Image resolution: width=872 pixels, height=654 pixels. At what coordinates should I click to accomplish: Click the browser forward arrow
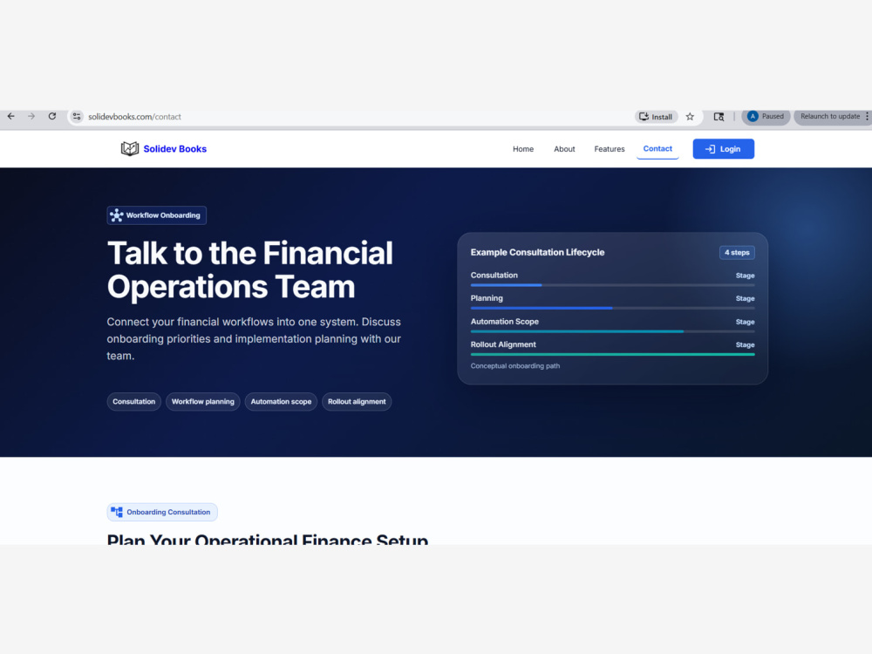point(31,116)
